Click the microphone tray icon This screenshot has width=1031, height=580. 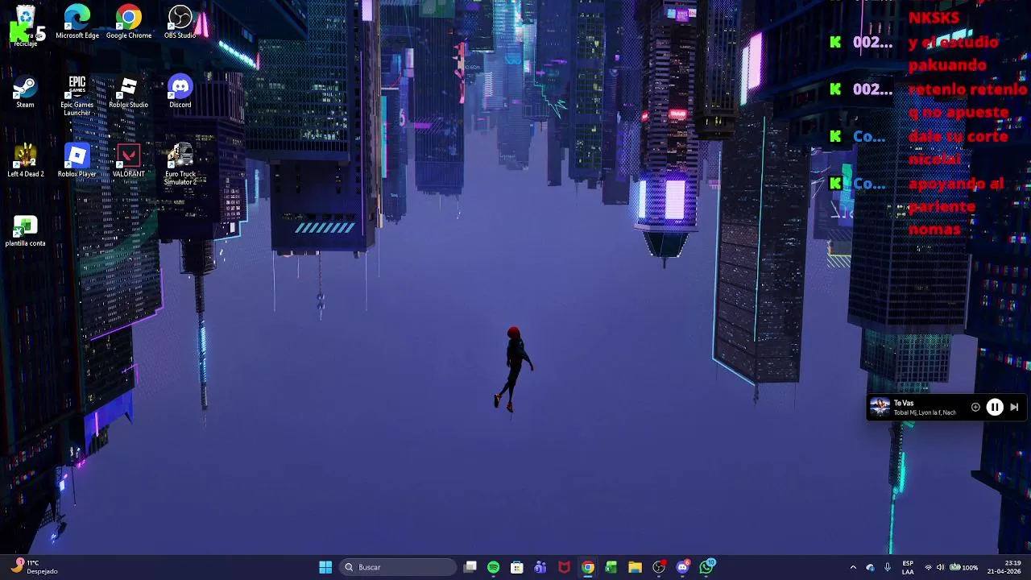[887, 567]
